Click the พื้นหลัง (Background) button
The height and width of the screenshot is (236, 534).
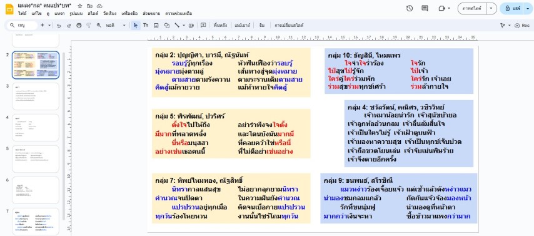pos(220,25)
